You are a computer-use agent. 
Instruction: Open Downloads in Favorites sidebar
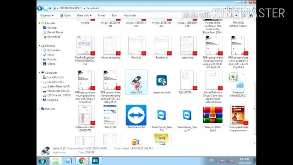click(54, 37)
